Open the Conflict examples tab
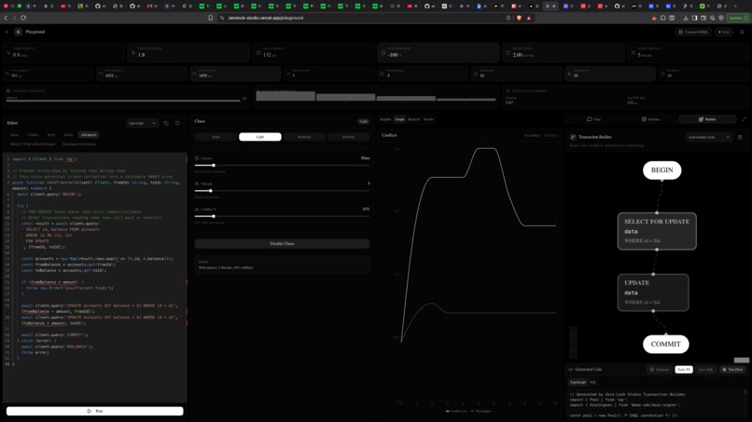This screenshot has height=422, width=752. pos(33,135)
